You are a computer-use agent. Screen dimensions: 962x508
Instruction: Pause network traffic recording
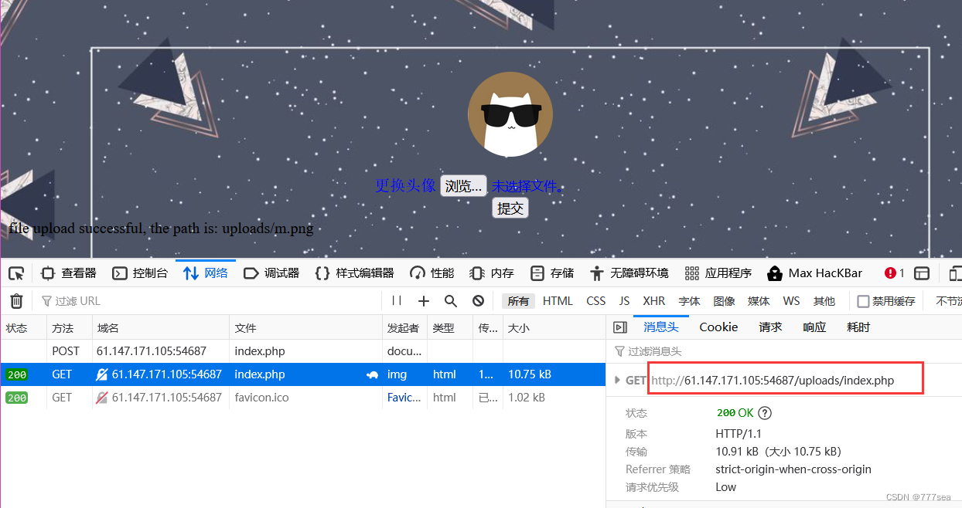click(x=396, y=300)
